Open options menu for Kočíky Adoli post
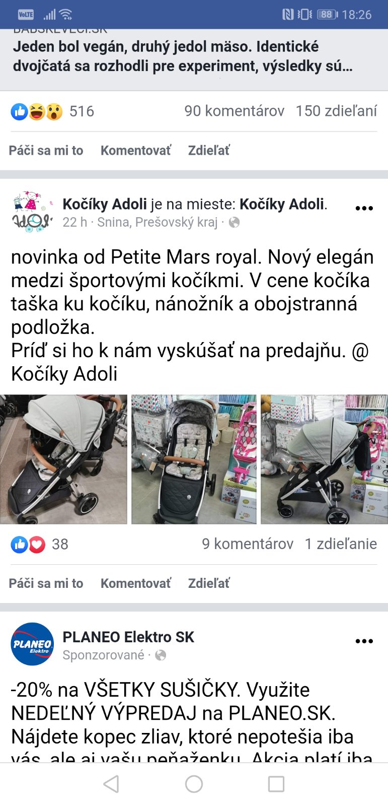Viewport: 388px width, 806px height. 364,208
